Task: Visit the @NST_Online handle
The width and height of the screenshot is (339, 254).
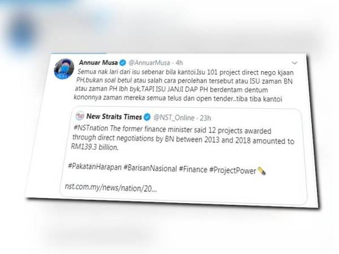Action: (174, 118)
